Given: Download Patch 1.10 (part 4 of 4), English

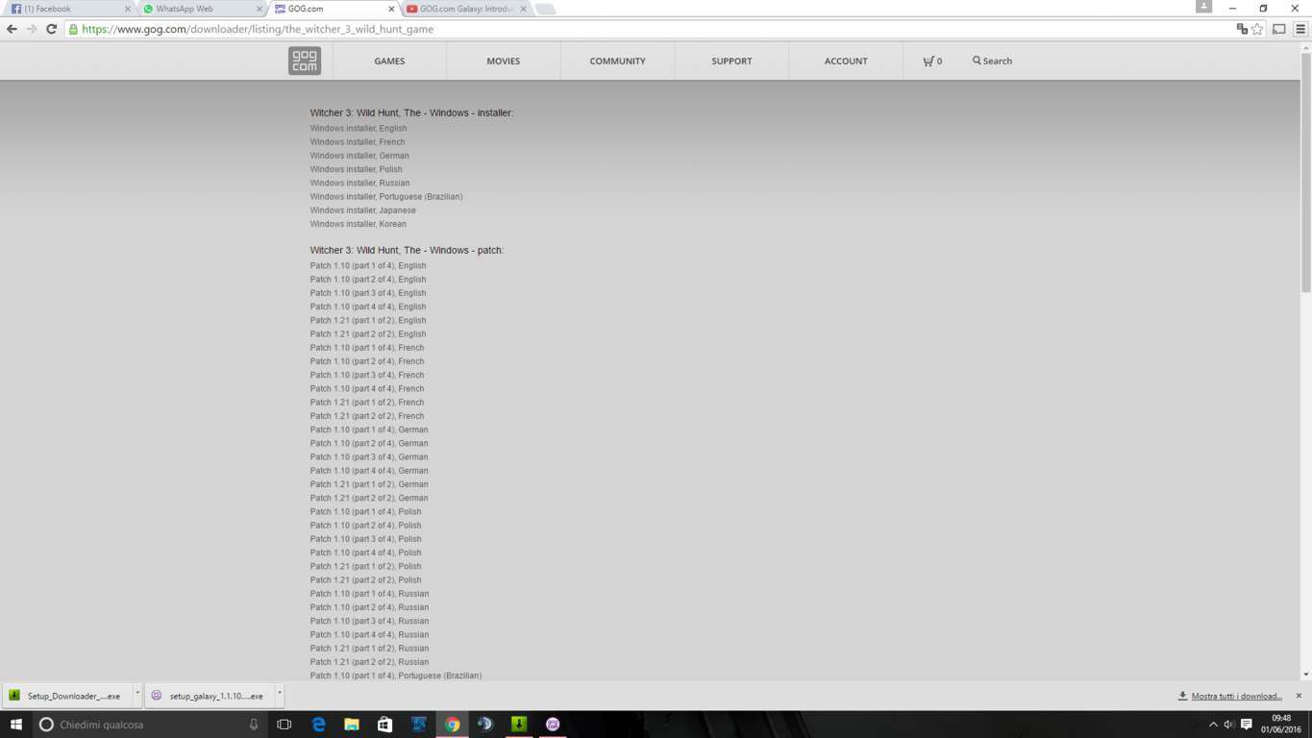Looking at the screenshot, I should click(x=368, y=307).
